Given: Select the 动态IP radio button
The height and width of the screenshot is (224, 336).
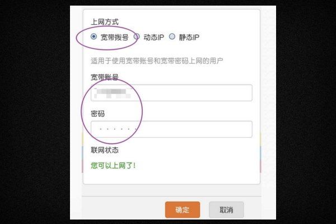Looking at the screenshot, I should pos(137,36).
